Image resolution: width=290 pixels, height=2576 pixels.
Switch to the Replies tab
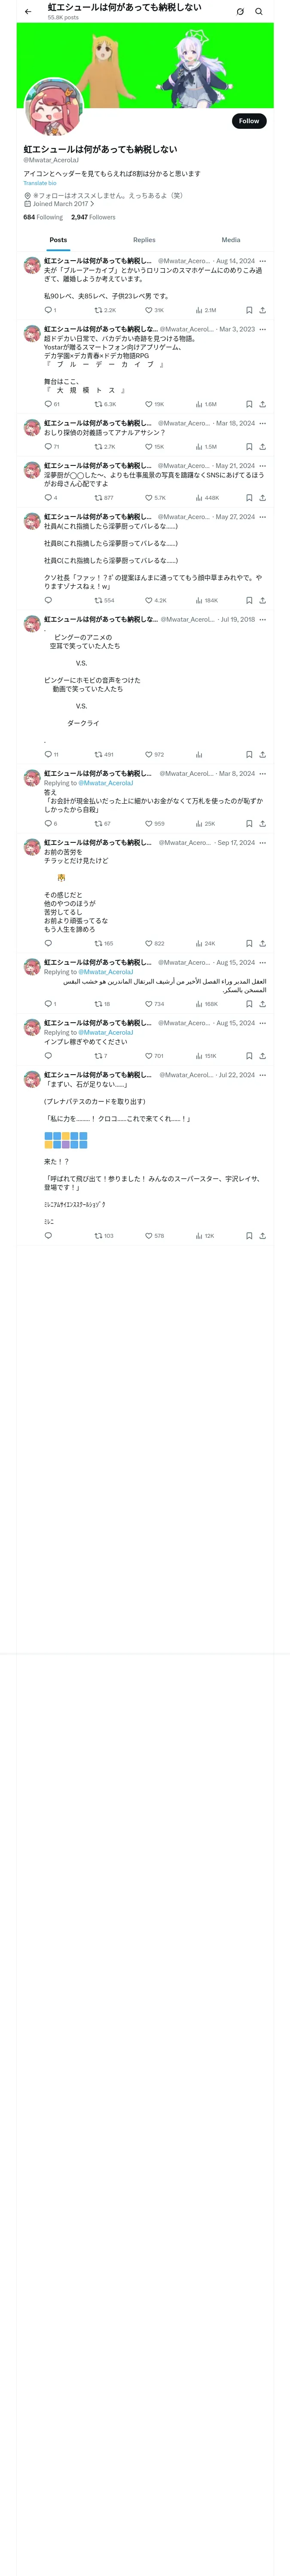tap(144, 240)
